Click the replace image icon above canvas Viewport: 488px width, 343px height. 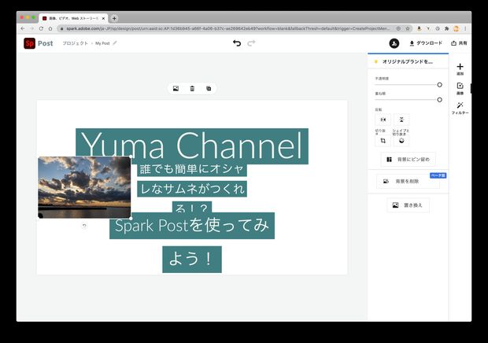point(176,89)
